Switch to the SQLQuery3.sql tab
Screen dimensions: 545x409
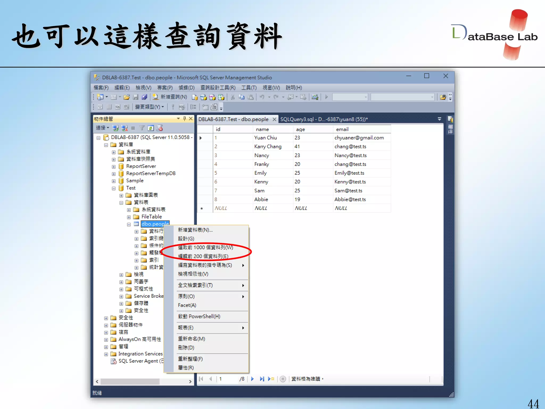point(324,119)
